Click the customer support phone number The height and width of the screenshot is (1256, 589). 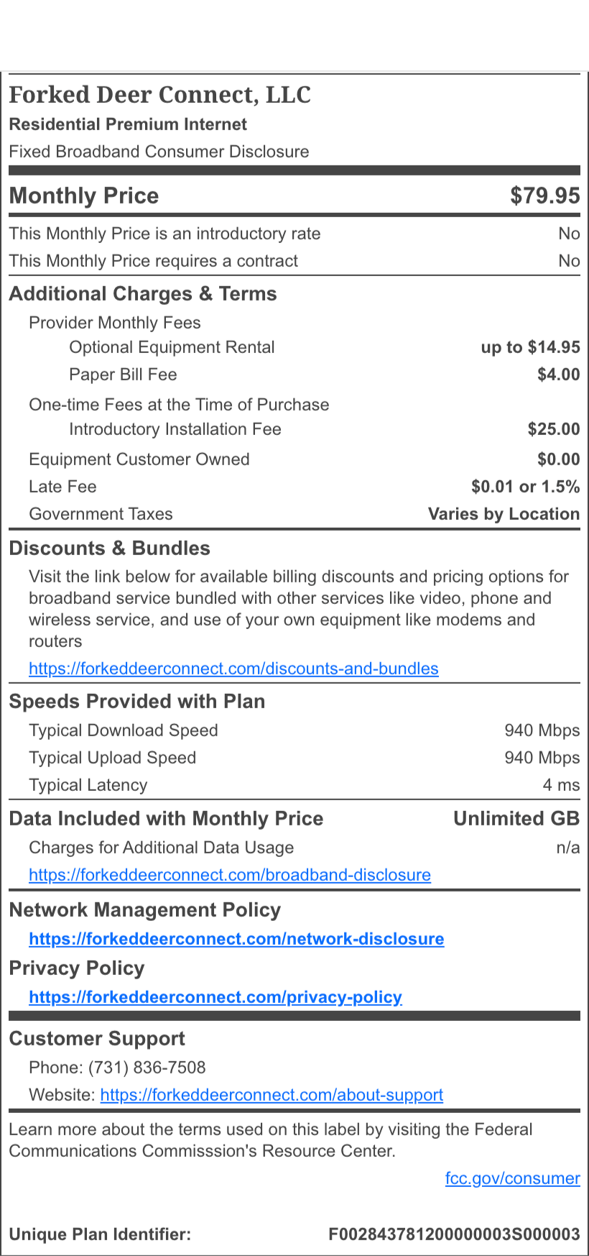coord(147,1068)
